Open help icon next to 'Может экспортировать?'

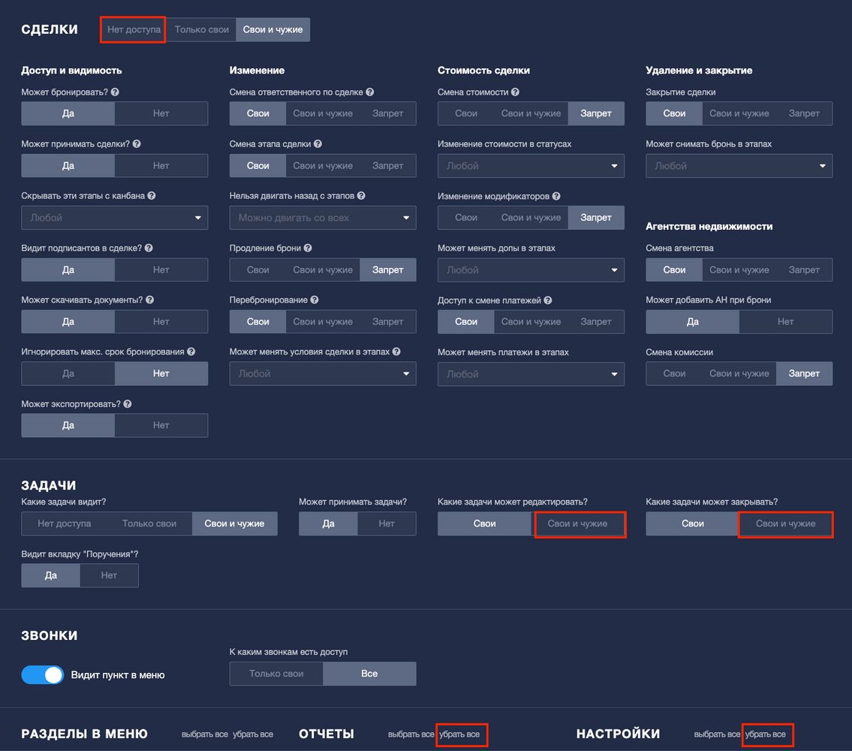(127, 403)
